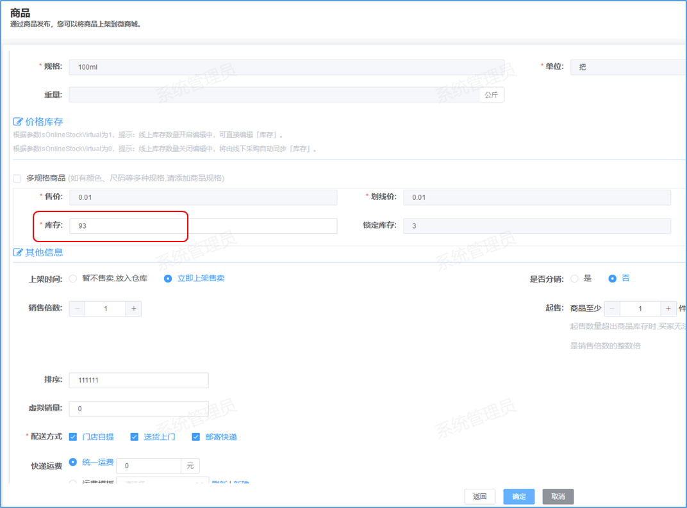Click the 虚拟销量 input field
This screenshot has height=508, width=687.
point(139,409)
